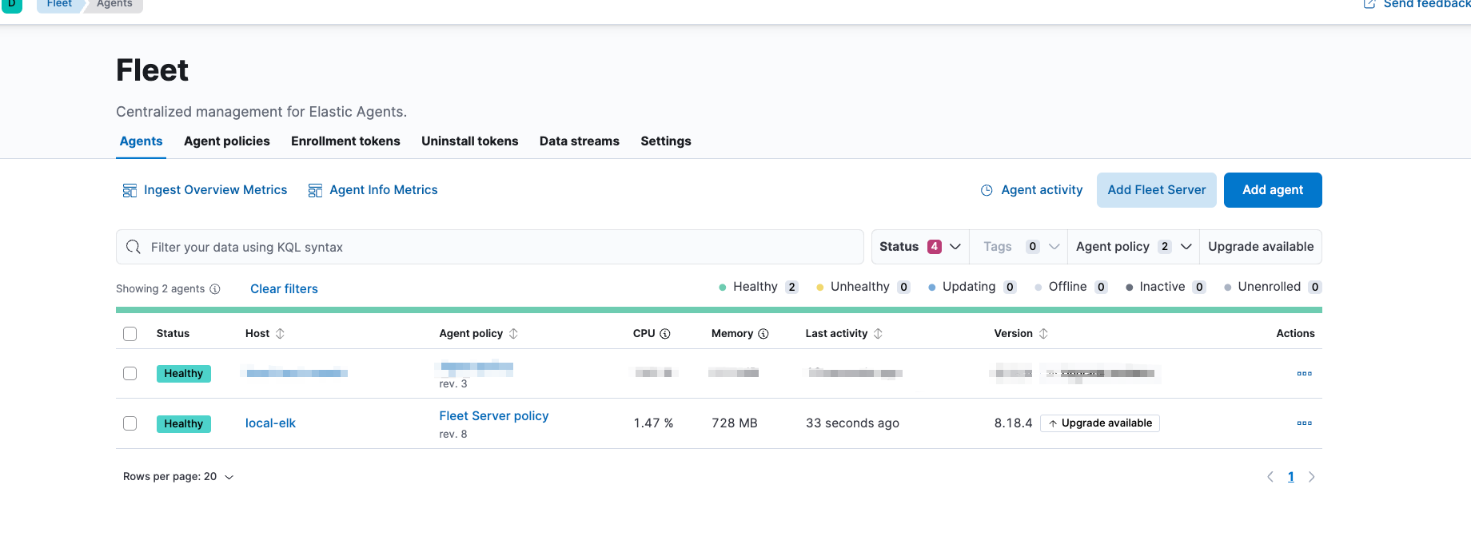Check the first agent row checkbox
This screenshot has height=536, width=1471.
tap(130, 373)
